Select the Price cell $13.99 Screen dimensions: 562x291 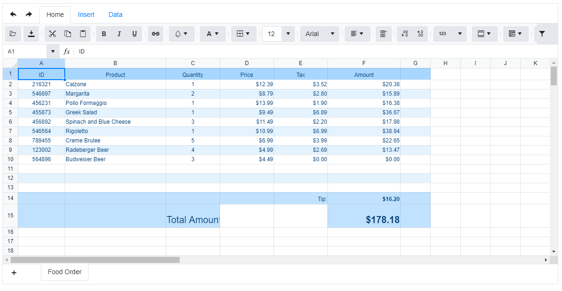click(x=247, y=103)
